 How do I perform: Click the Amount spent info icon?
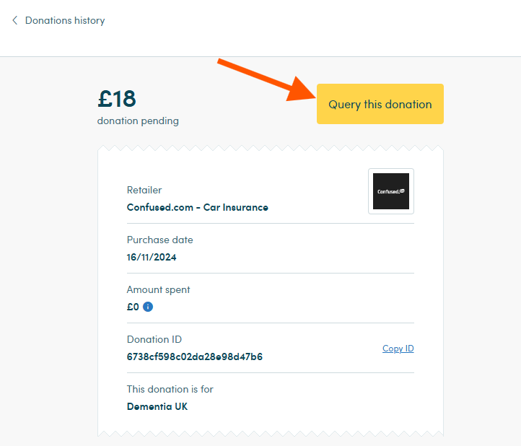(x=148, y=307)
